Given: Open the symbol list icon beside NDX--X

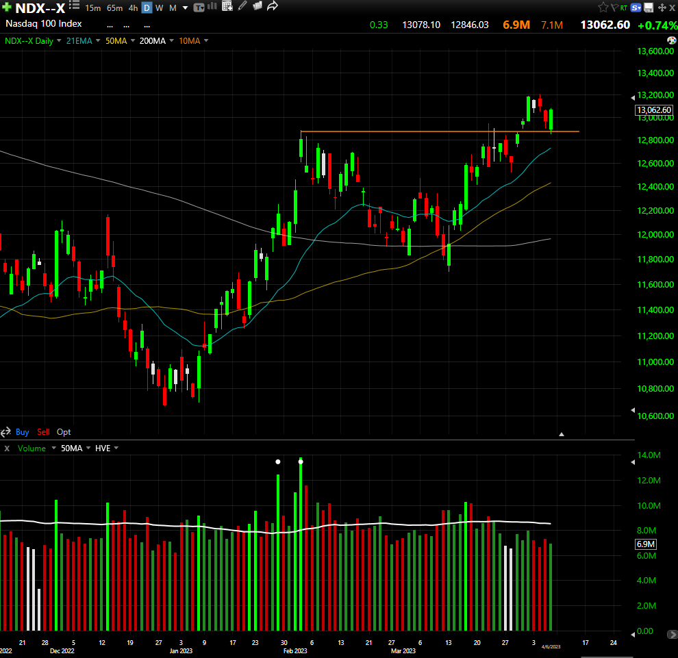Looking at the screenshot, I should pos(75,5).
